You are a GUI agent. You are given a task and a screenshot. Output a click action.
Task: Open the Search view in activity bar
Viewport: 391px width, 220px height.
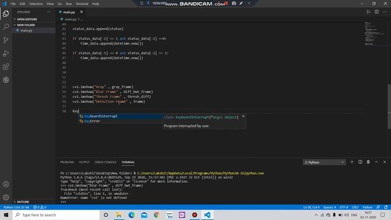point(5,27)
